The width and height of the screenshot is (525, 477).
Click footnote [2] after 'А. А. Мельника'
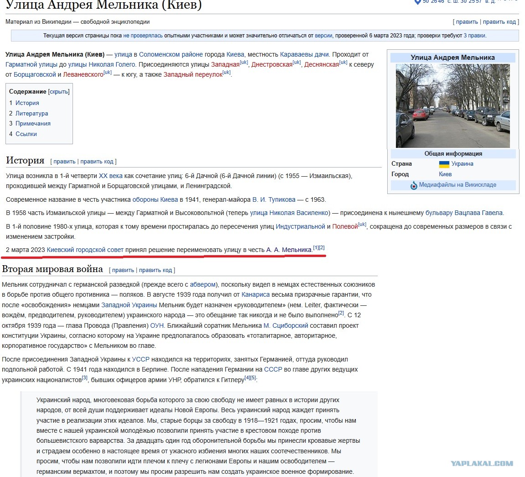click(322, 248)
